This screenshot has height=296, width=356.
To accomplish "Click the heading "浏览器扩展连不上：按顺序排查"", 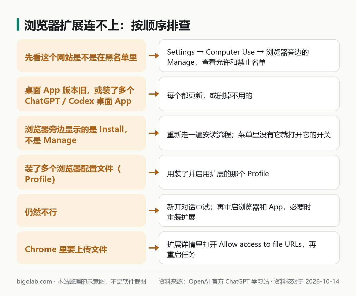I will 107,26.
